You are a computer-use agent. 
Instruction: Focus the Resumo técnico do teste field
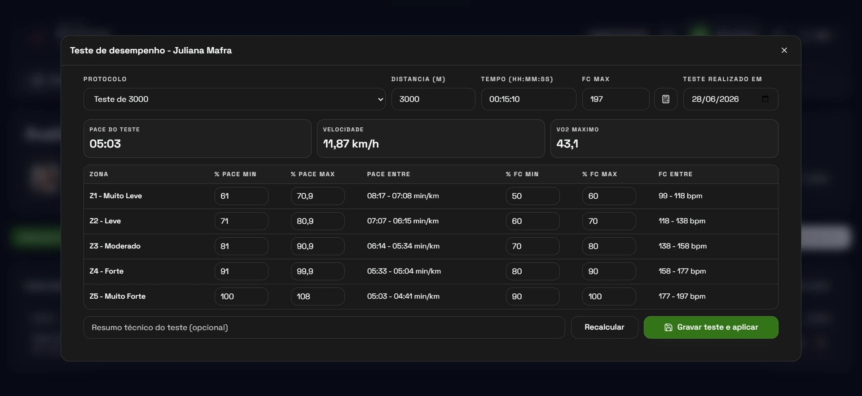(x=324, y=327)
